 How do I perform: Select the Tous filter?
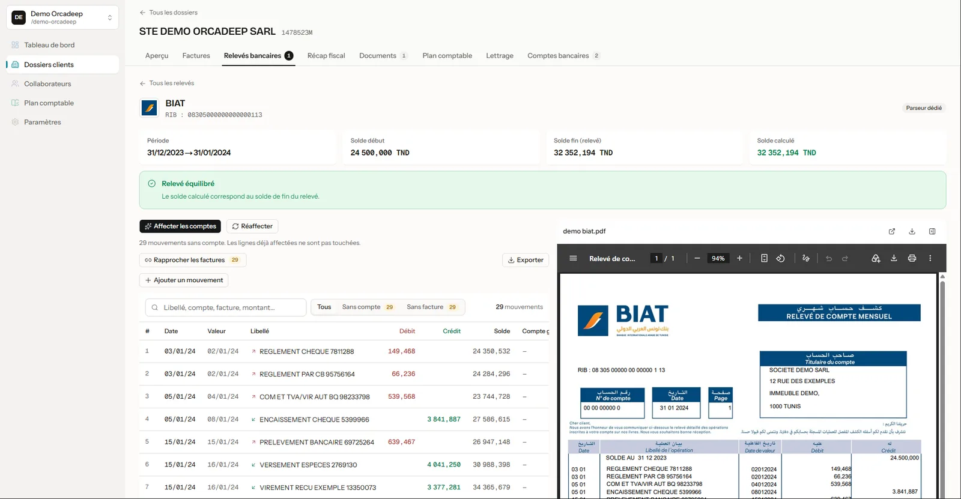(324, 307)
